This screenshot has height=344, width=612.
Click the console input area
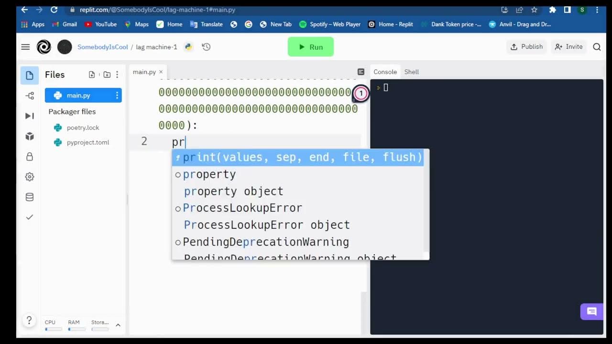487,206
